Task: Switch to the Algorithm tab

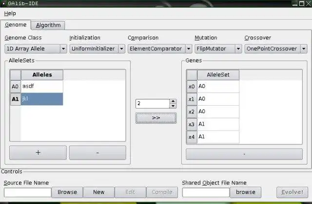Action: (48, 25)
